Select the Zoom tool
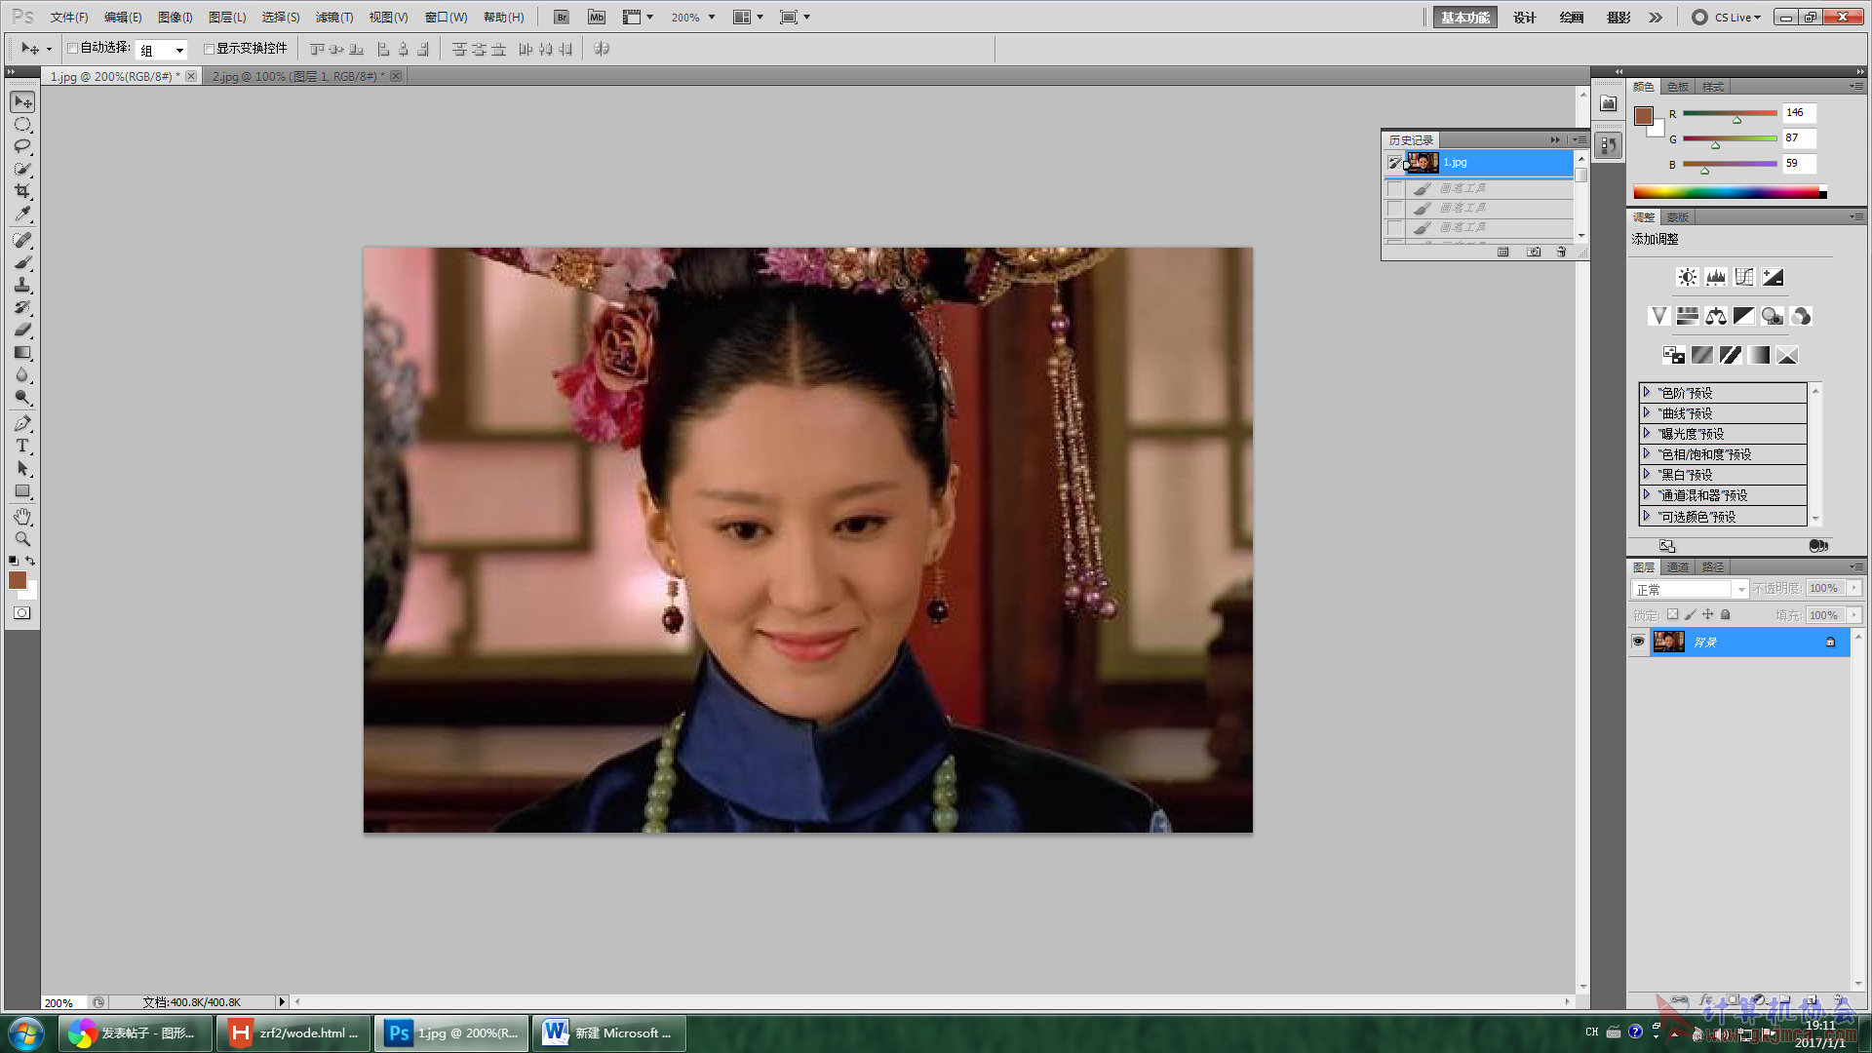 click(x=22, y=538)
